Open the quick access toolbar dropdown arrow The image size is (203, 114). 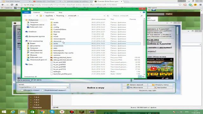click(x=35, y=9)
